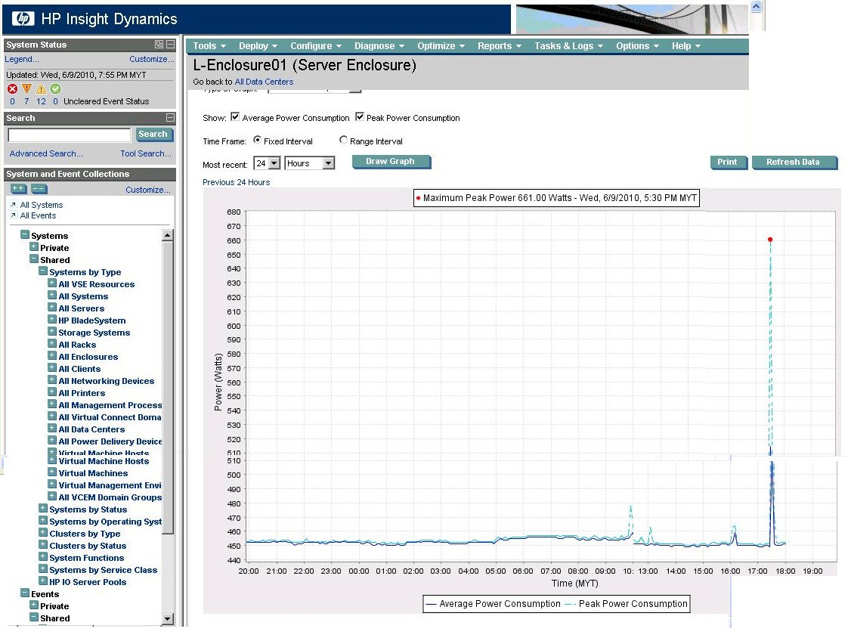Open the Tasks & Logs menu
The image size is (851, 644).
pos(569,46)
